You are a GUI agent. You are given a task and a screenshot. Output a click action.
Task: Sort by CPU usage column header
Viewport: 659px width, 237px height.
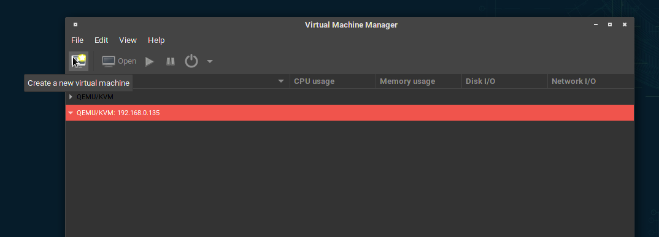pos(333,81)
